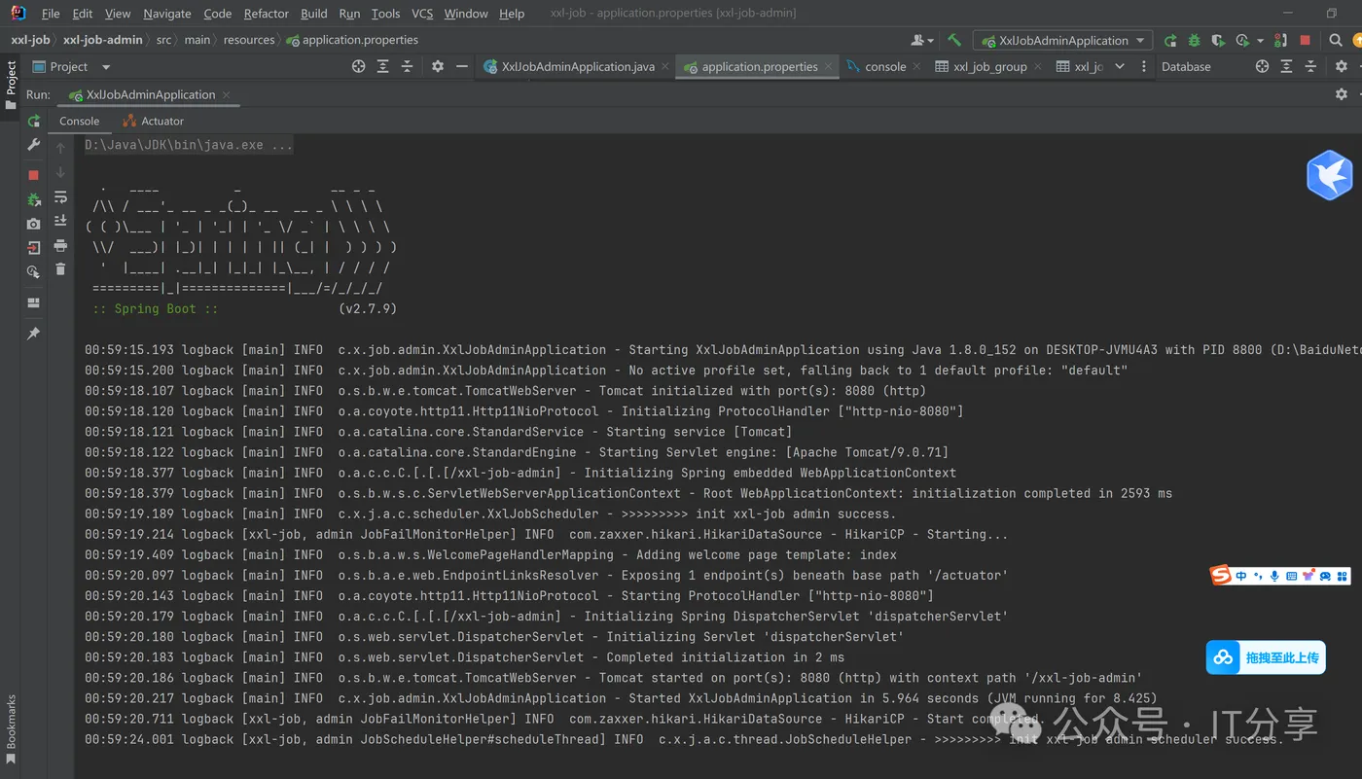Close the application.properties editor tab
This screenshot has width=1362, height=779.
coord(829,66)
